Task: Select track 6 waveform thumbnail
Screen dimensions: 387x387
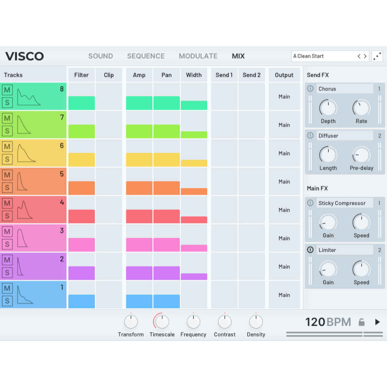Action: (x=26, y=153)
